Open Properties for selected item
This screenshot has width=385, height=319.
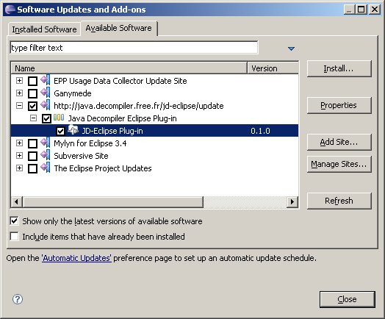click(x=339, y=105)
